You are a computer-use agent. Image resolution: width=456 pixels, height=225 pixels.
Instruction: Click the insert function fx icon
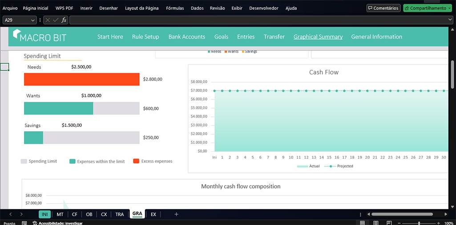[x=64, y=20]
